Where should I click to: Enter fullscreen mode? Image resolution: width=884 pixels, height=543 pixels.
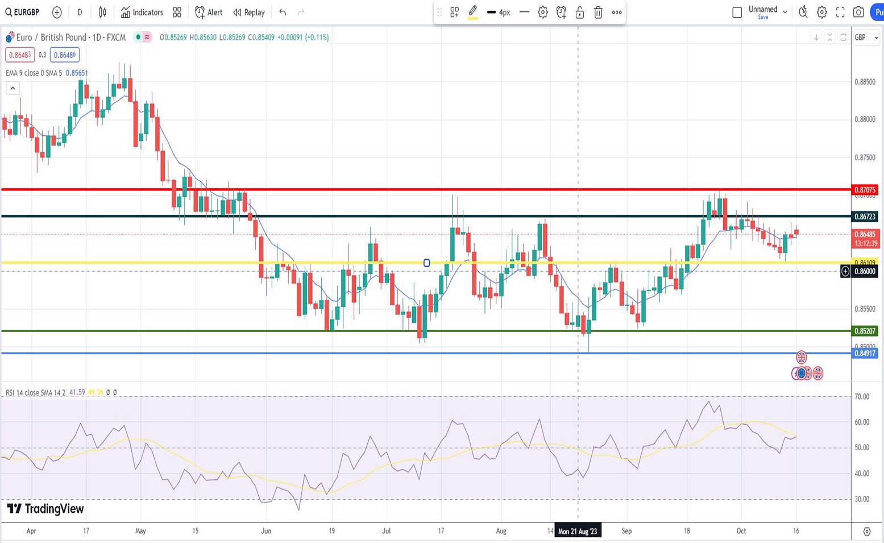pos(840,12)
